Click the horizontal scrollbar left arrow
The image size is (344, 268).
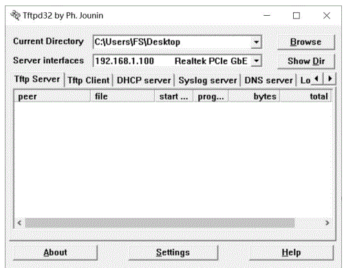point(19,223)
